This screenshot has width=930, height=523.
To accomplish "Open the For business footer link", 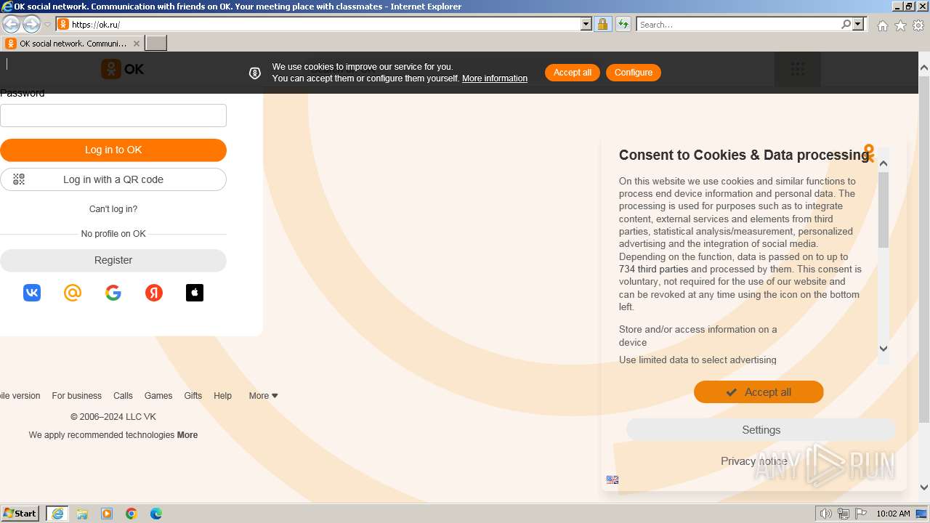I will 76,396.
